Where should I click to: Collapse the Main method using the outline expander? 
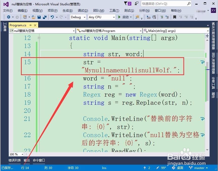39,38
